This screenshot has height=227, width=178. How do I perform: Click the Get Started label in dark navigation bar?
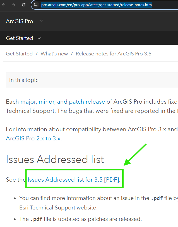(19, 38)
